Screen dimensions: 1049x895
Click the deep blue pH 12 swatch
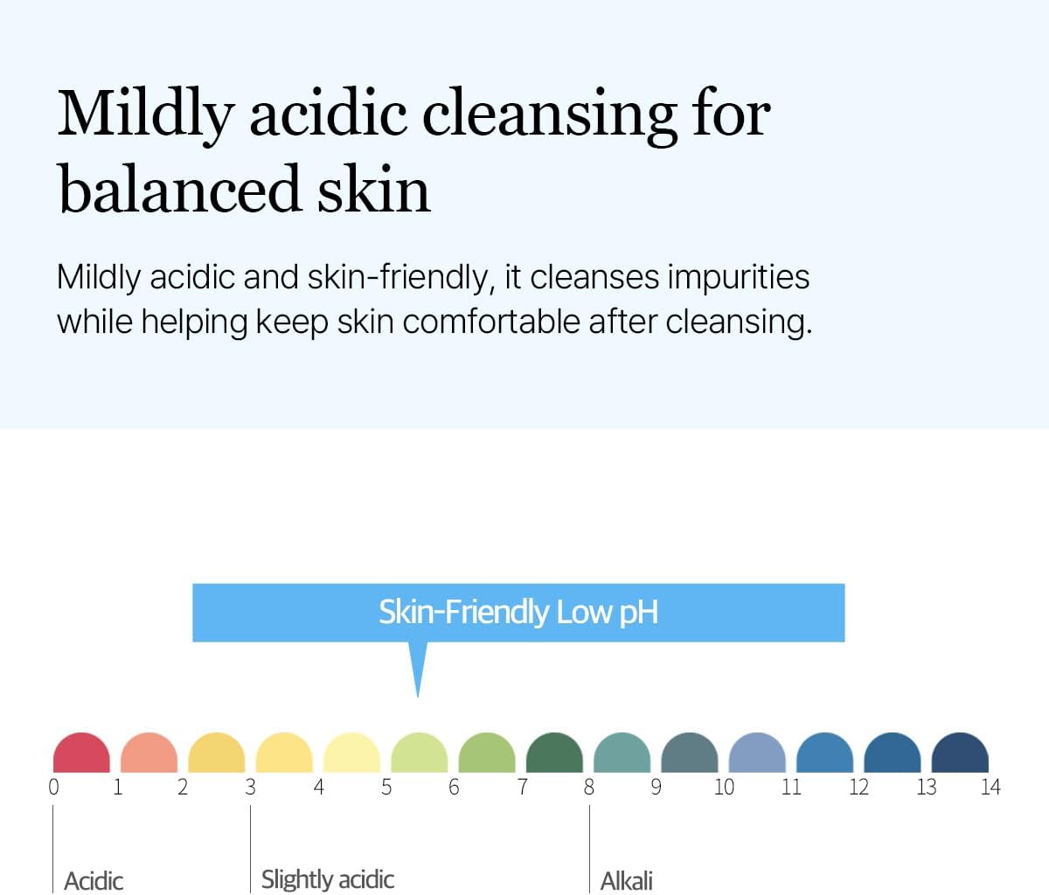click(893, 753)
